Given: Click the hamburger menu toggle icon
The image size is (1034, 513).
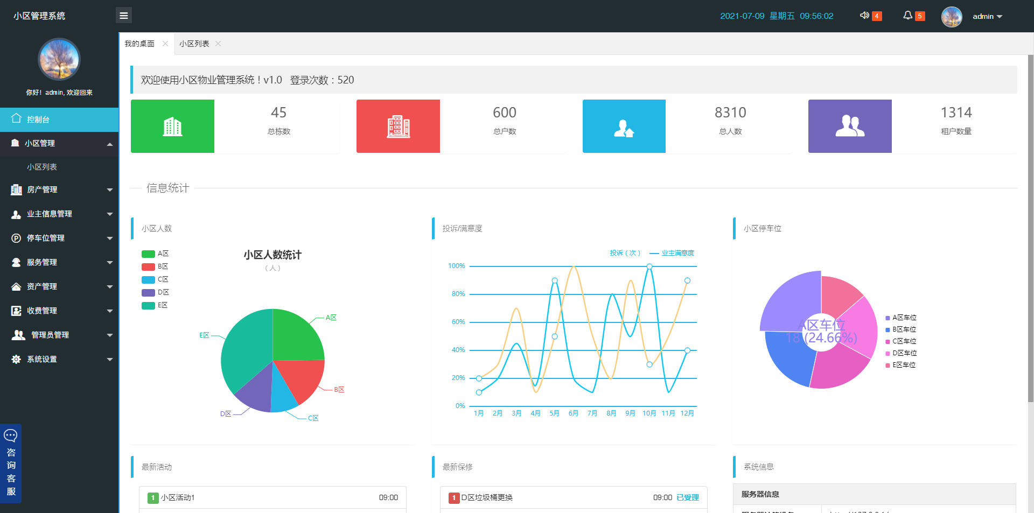Looking at the screenshot, I should point(123,16).
